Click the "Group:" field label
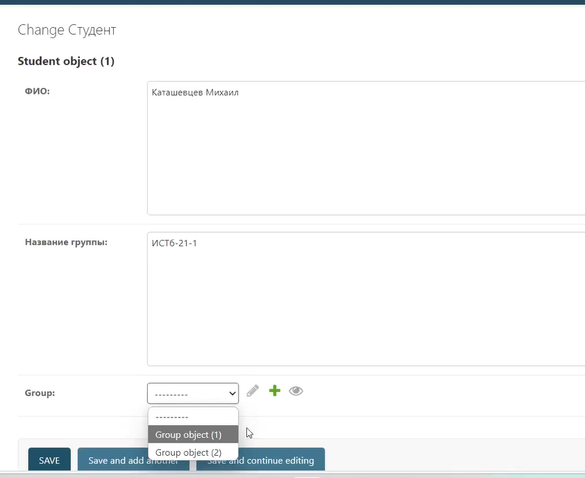This screenshot has height=478, width=585. 40,393
